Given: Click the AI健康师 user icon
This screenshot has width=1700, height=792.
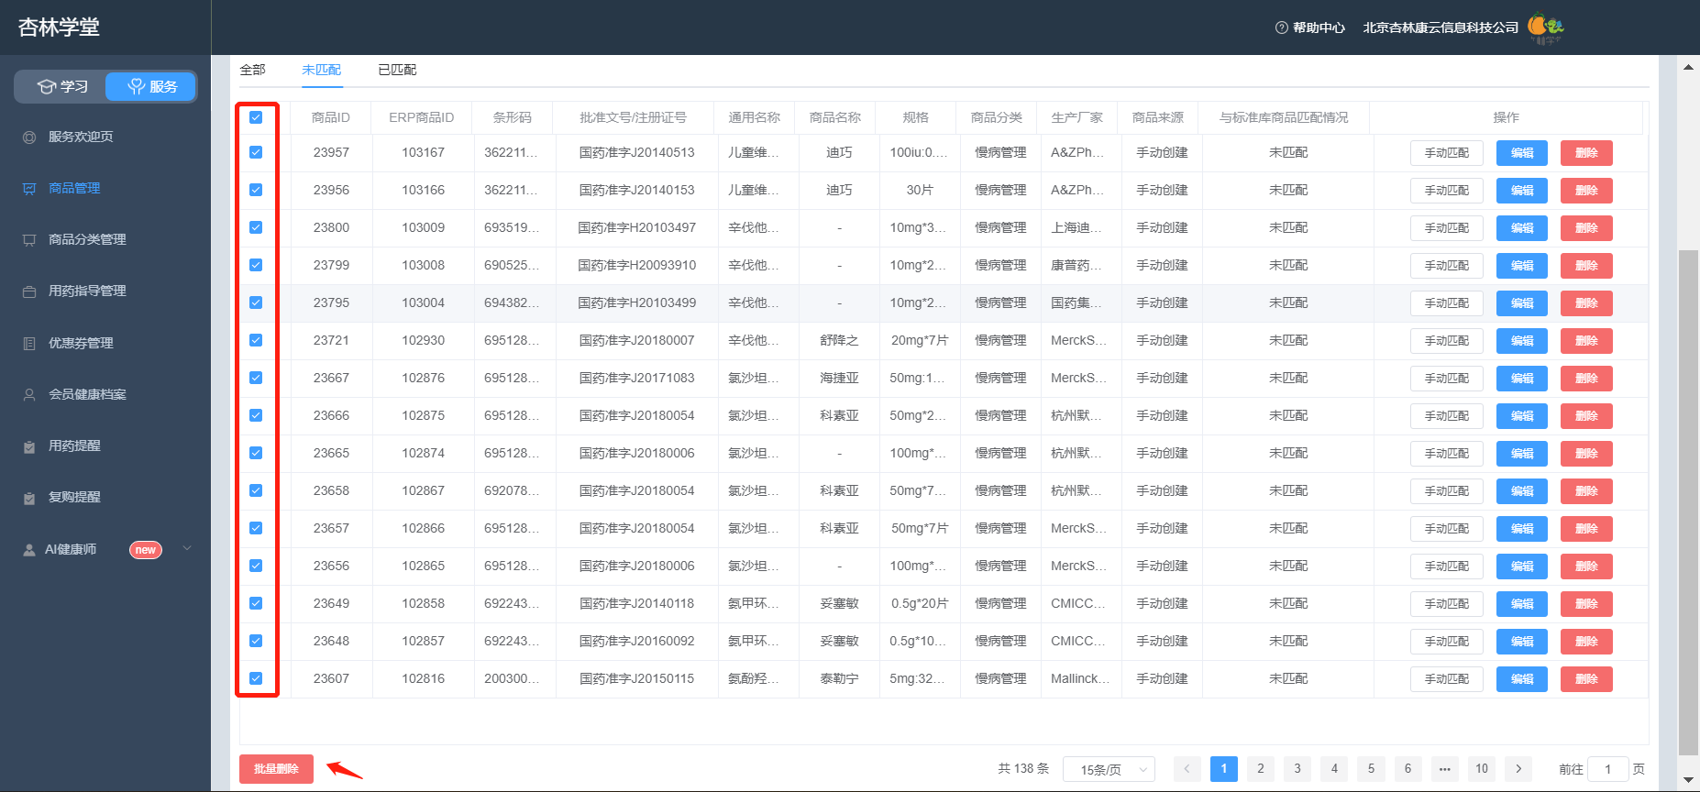Looking at the screenshot, I should (29, 550).
